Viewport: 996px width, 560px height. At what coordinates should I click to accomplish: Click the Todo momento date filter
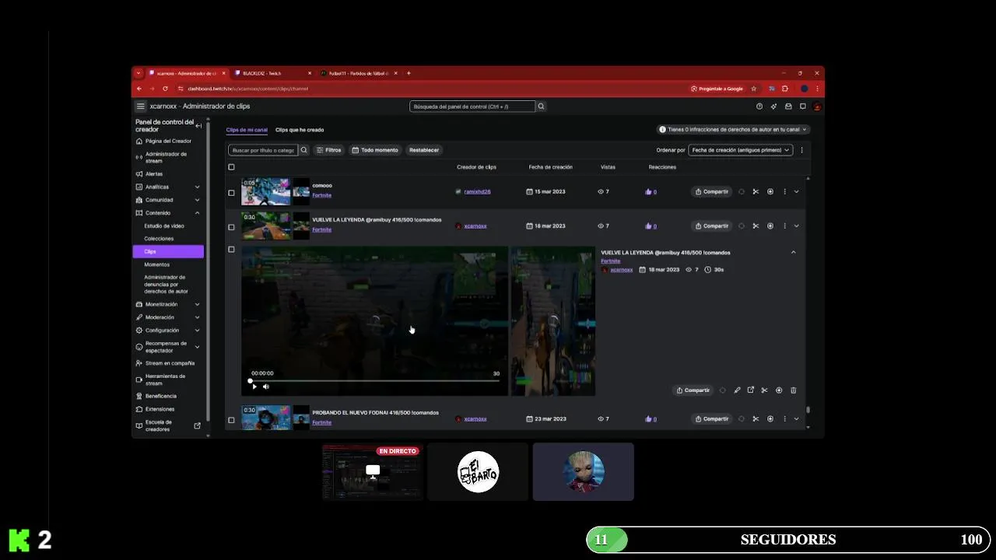(375, 150)
